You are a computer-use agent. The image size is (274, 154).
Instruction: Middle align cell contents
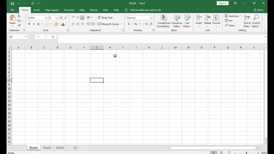tap(77, 18)
